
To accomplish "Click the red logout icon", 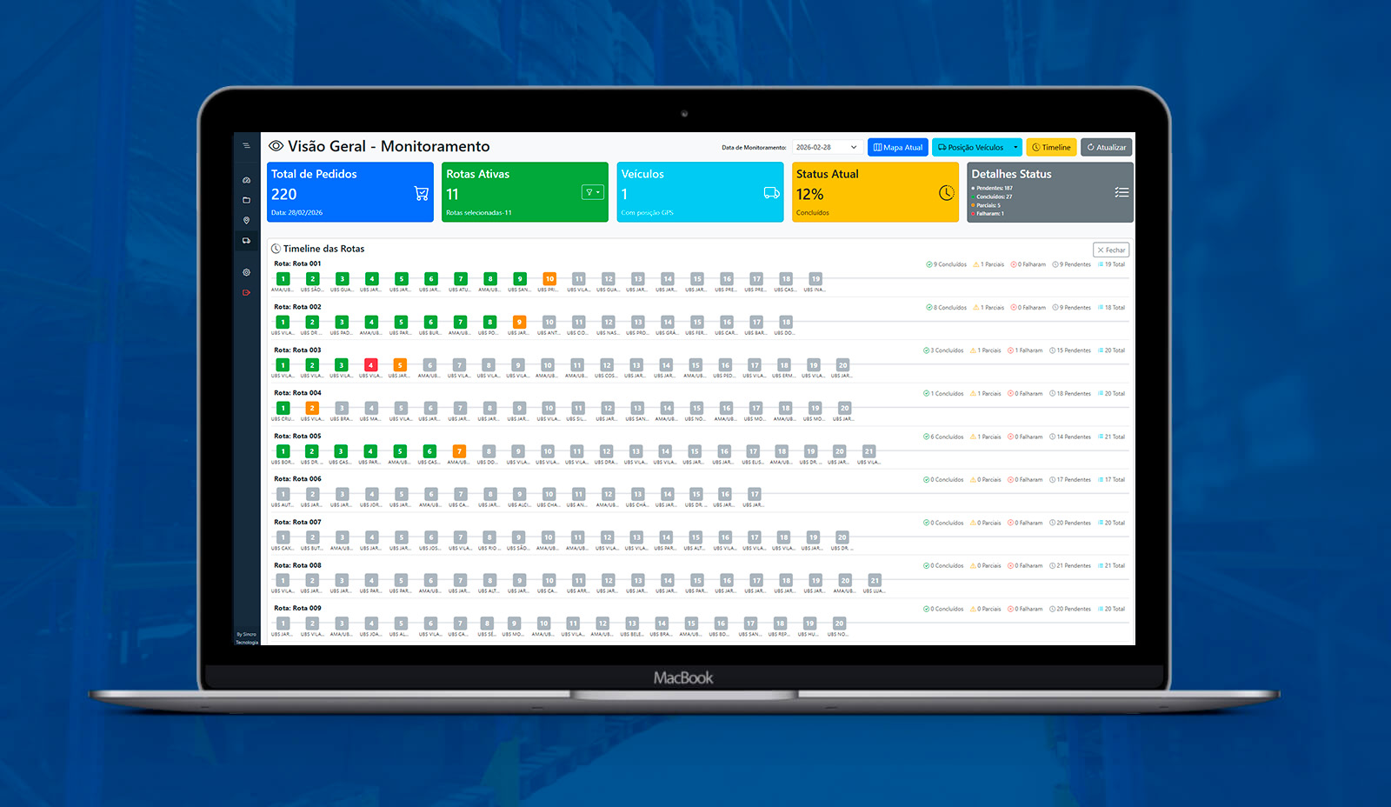I will (246, 292).
